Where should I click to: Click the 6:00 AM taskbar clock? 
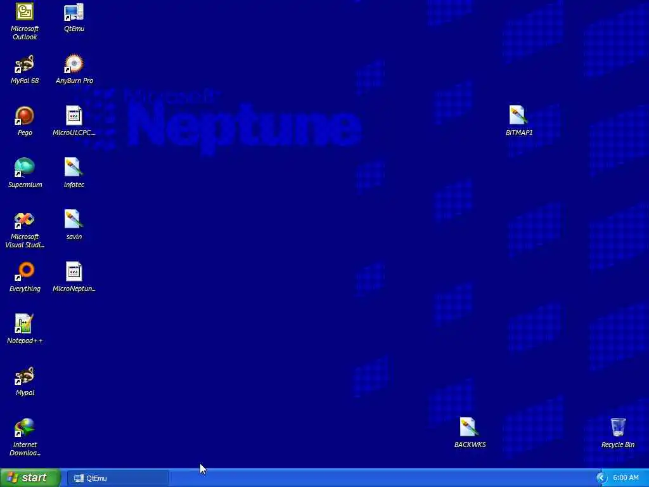click(626, 478)
